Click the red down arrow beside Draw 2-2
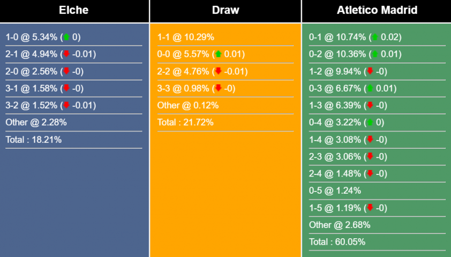 tap(218, 71)
